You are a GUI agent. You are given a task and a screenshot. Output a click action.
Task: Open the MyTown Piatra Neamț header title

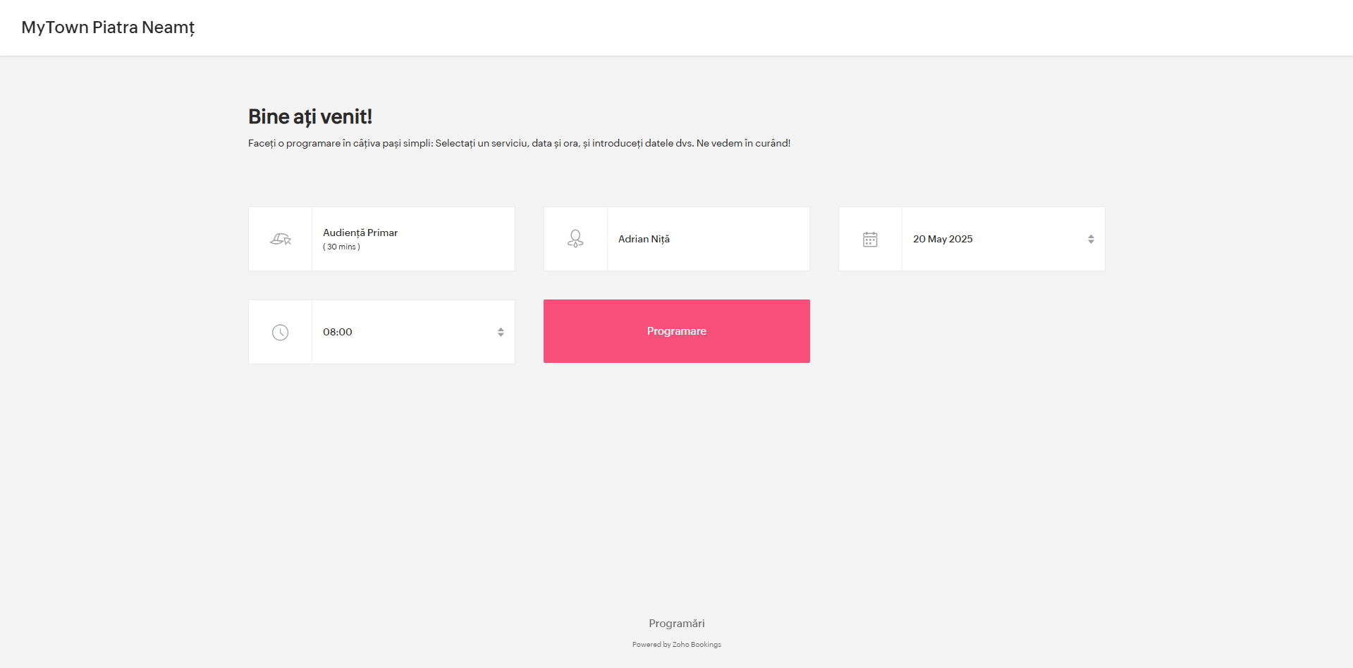[x=108, y=27]
